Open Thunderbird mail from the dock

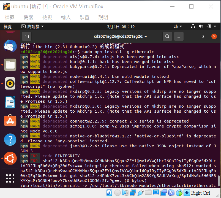[10, 46]
